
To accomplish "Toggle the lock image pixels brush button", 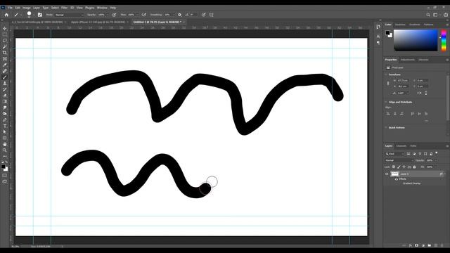I will tap(399, 167).
